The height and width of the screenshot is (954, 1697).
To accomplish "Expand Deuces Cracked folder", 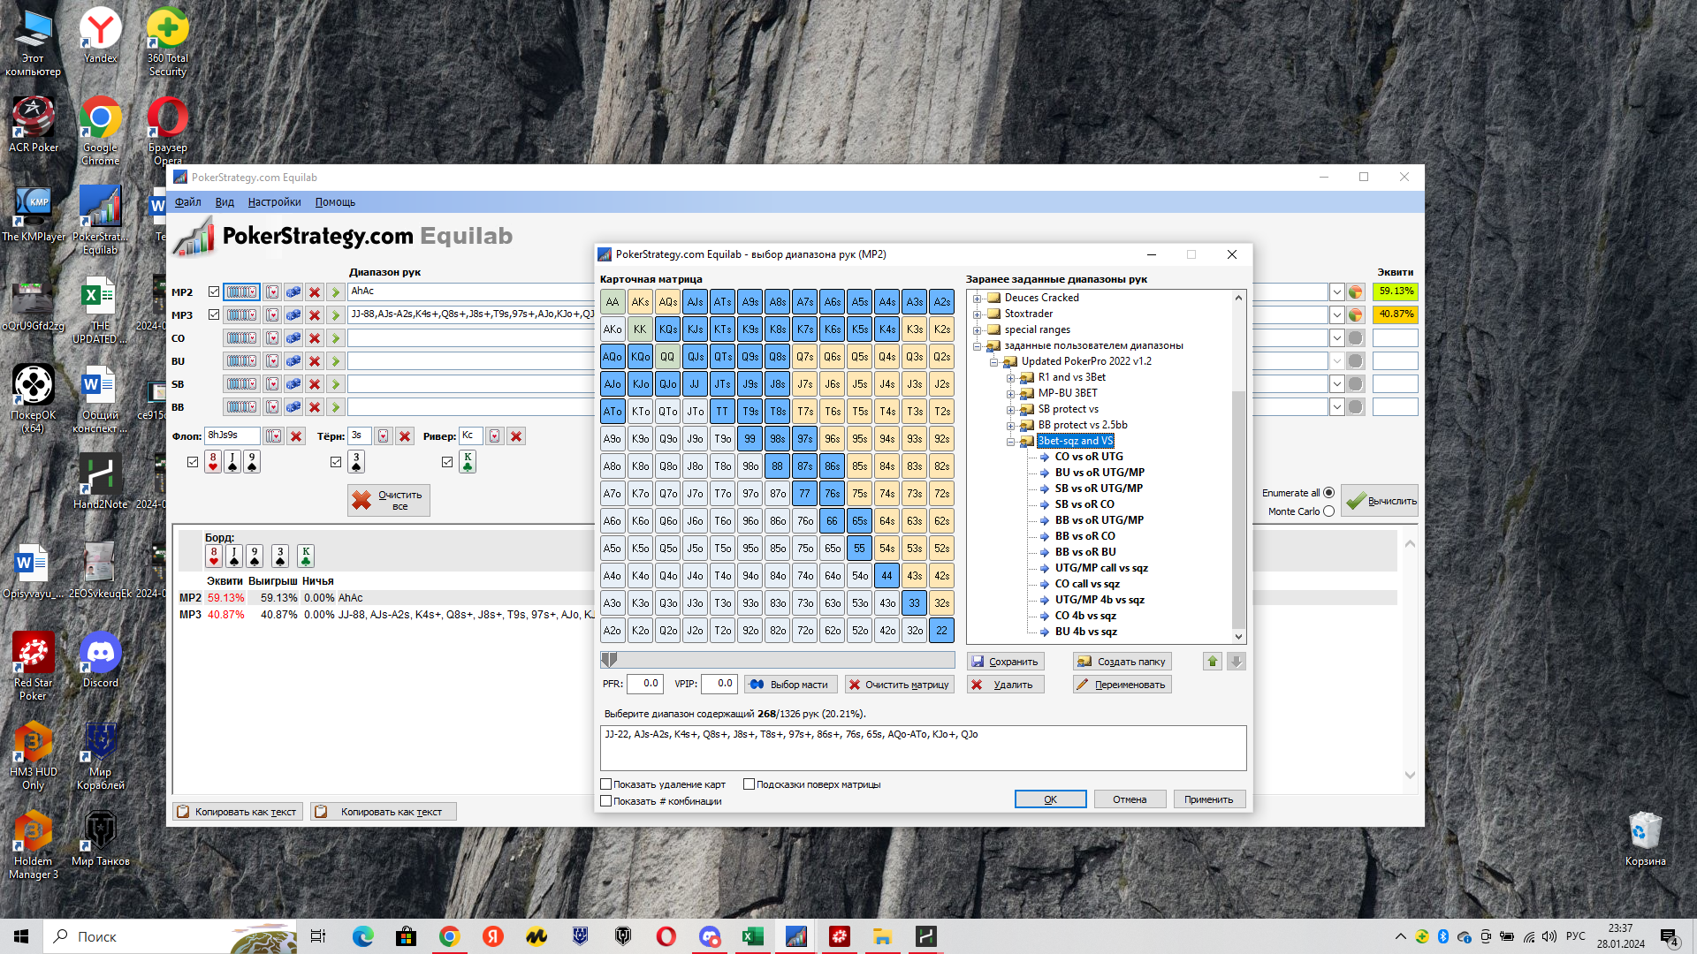I will click(978, 299).
